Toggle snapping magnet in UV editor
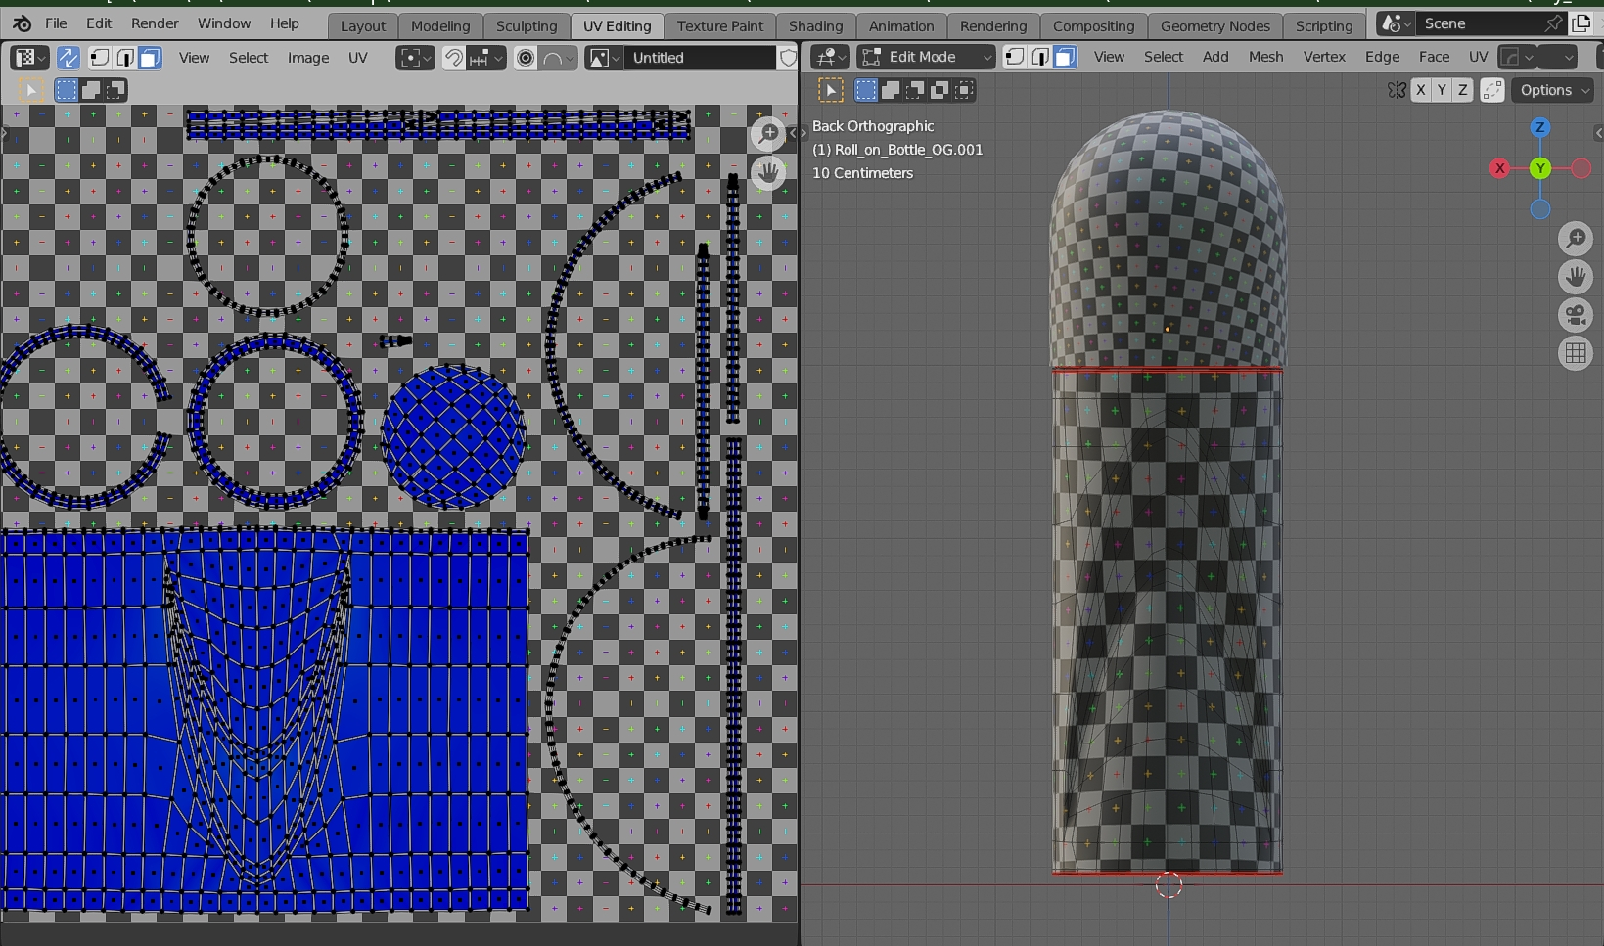 (x=453, y=58)
